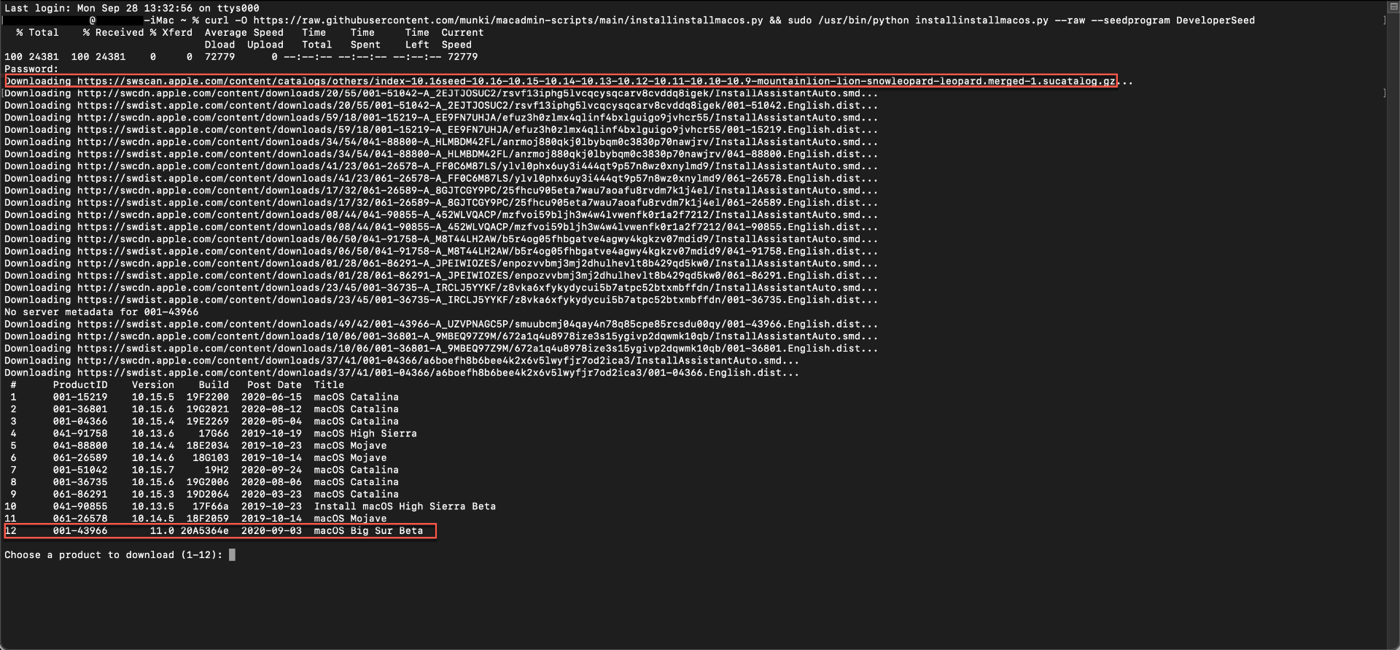
Task: Click product ID 041-90855 in table row 10
Action: pos(80,507)
